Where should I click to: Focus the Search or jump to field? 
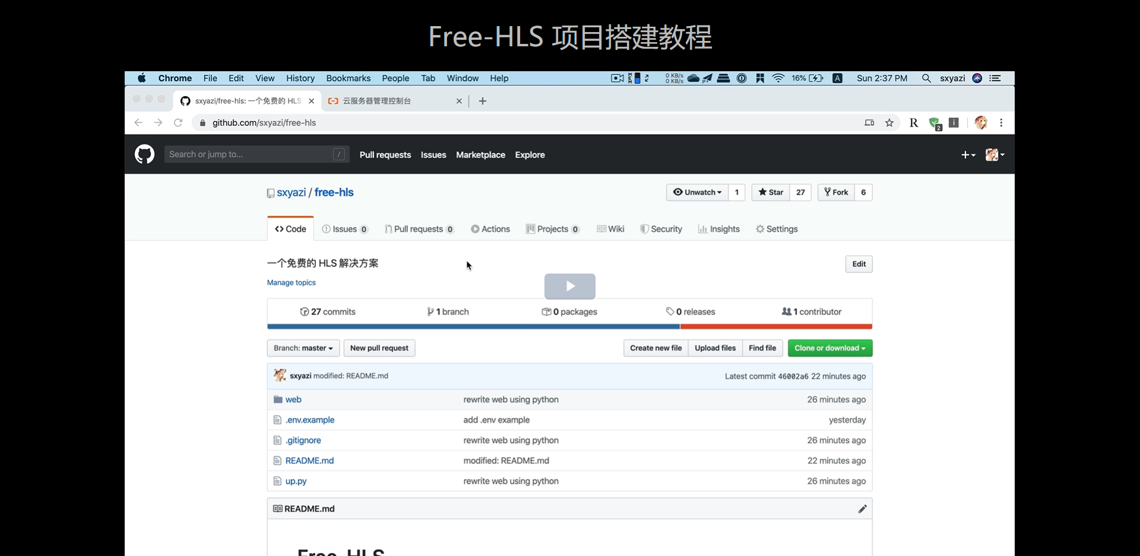[x=256, y=154]
